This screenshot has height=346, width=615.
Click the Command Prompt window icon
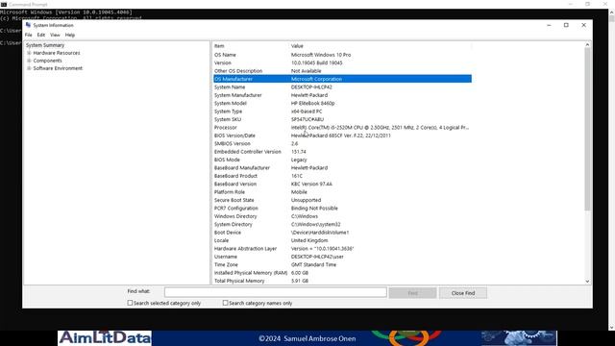coord(4,4)
